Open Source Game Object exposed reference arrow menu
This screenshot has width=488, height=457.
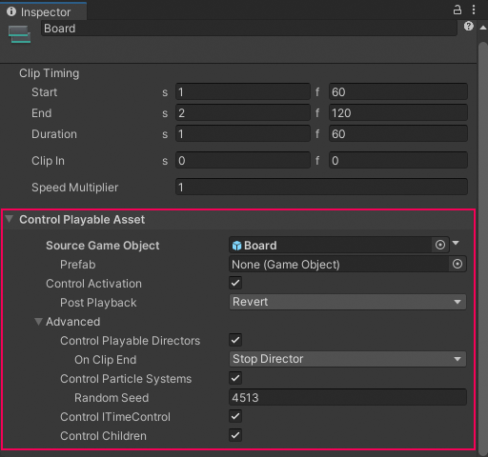456,243
